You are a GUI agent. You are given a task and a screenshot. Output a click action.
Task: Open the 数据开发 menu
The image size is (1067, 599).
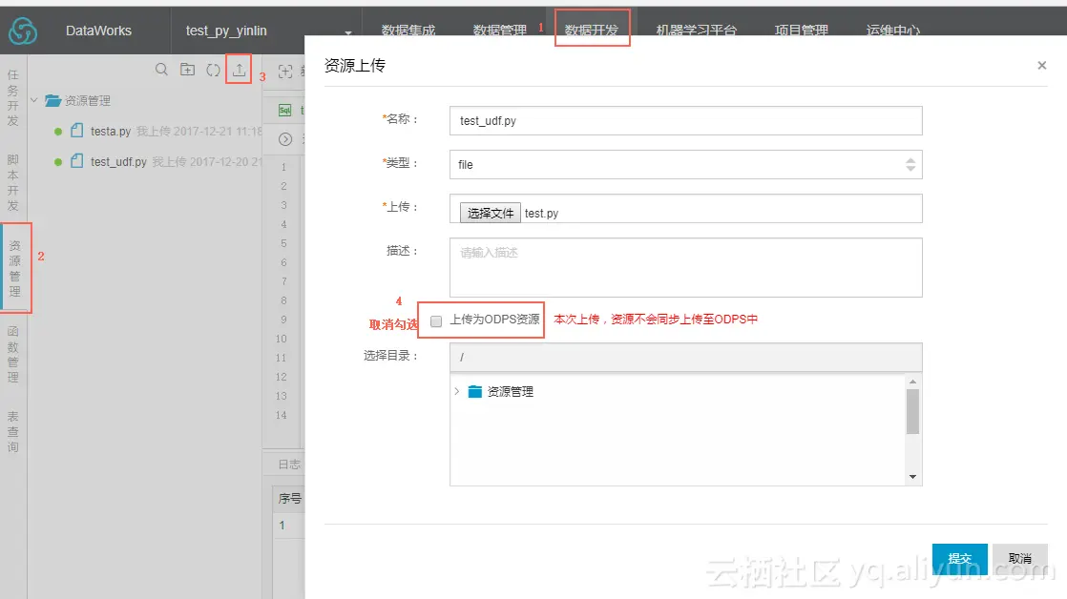pos(592,31)
